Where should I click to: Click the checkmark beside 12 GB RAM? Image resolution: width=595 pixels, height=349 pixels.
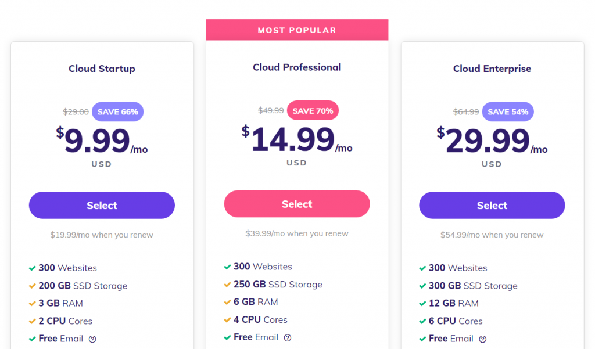tap(422, 304)
